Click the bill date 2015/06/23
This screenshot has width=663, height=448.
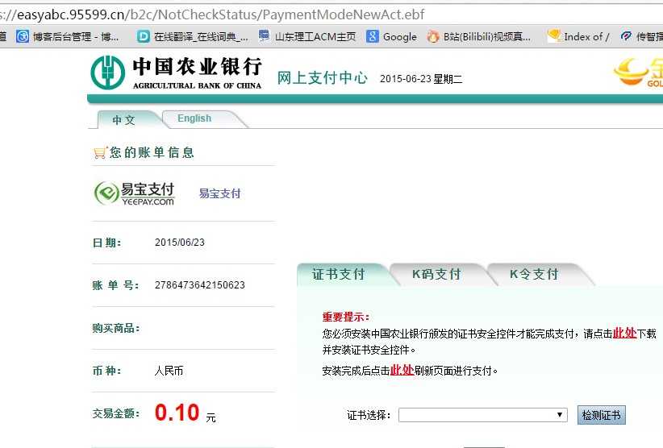(180, 243)
